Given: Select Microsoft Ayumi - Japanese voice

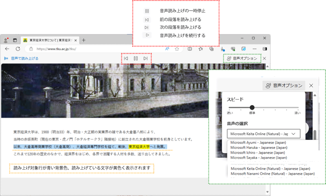Looking at the screenshot, I should 258,143.
